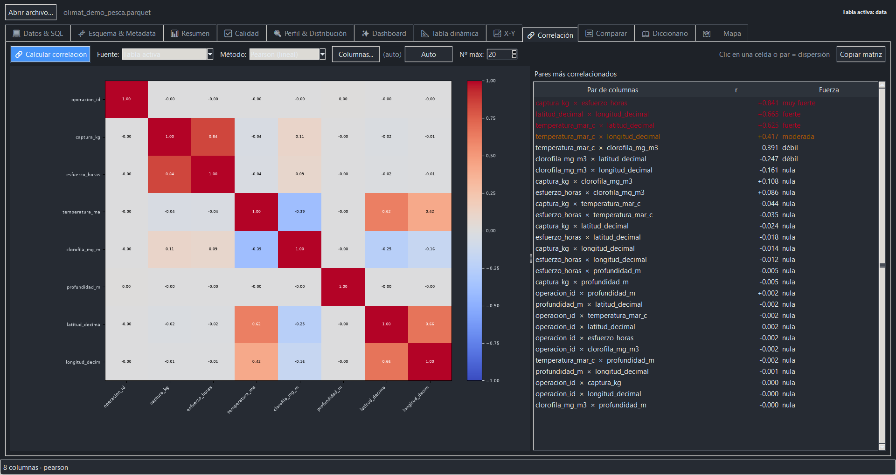Click the 0.11 captura_kg × clorofila heatmap cell
Viewport: 896px width, 475px height.
[x=300, y=137]
